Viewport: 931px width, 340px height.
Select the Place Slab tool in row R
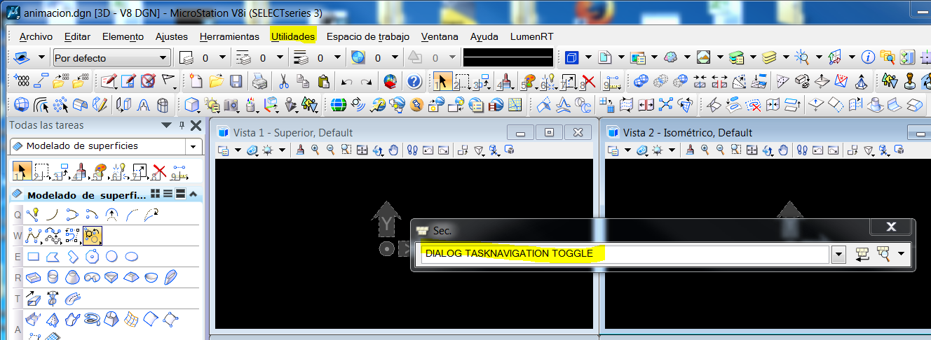pos(33,278)
